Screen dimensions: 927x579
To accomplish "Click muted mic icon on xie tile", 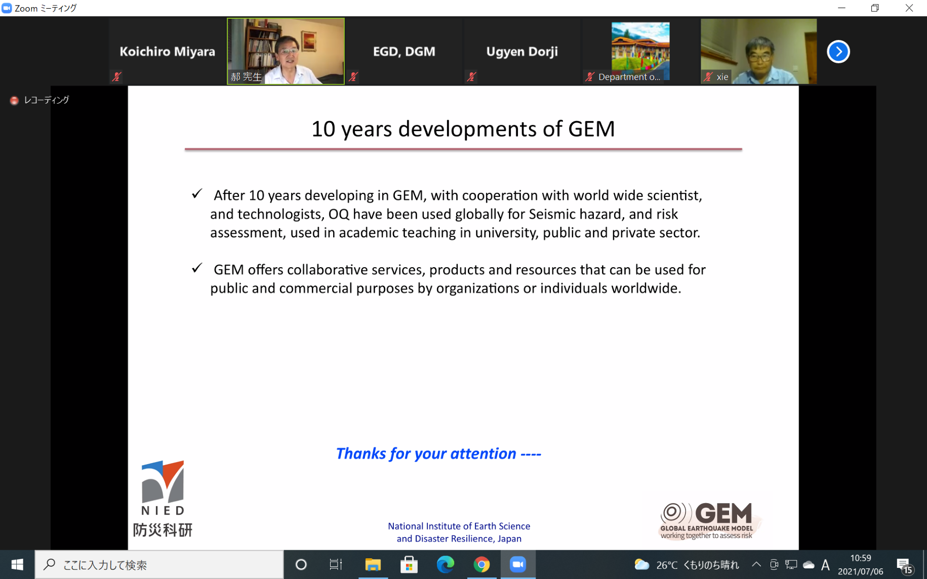I will (708, 77).
